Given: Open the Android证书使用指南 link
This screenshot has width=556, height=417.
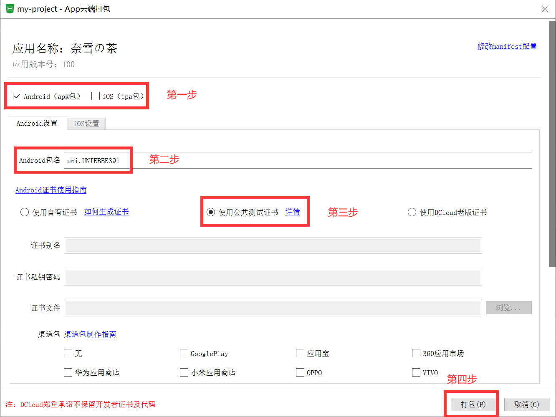Looking at the screenshot, I should tap(51, 190).
